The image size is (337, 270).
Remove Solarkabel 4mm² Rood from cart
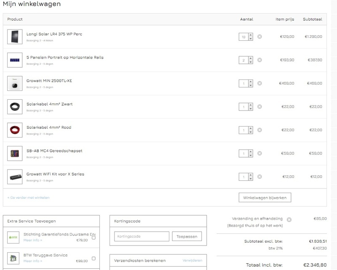[259, 130]
